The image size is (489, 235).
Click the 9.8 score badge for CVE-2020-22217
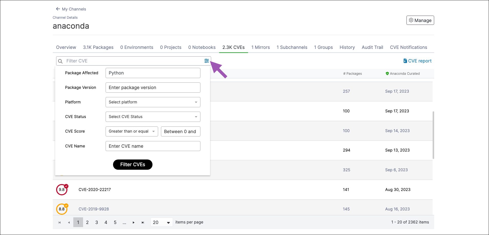(x=62, y=189)
